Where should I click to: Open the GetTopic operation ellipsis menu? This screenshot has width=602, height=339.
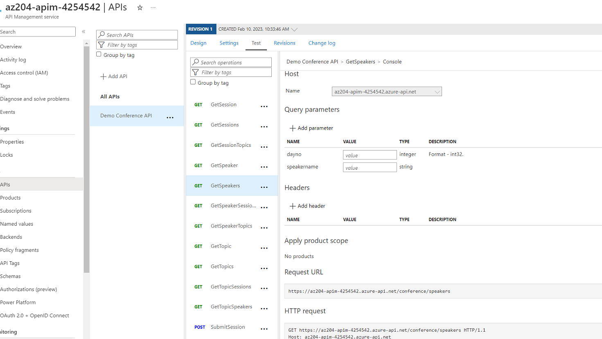tap(264, 248)
